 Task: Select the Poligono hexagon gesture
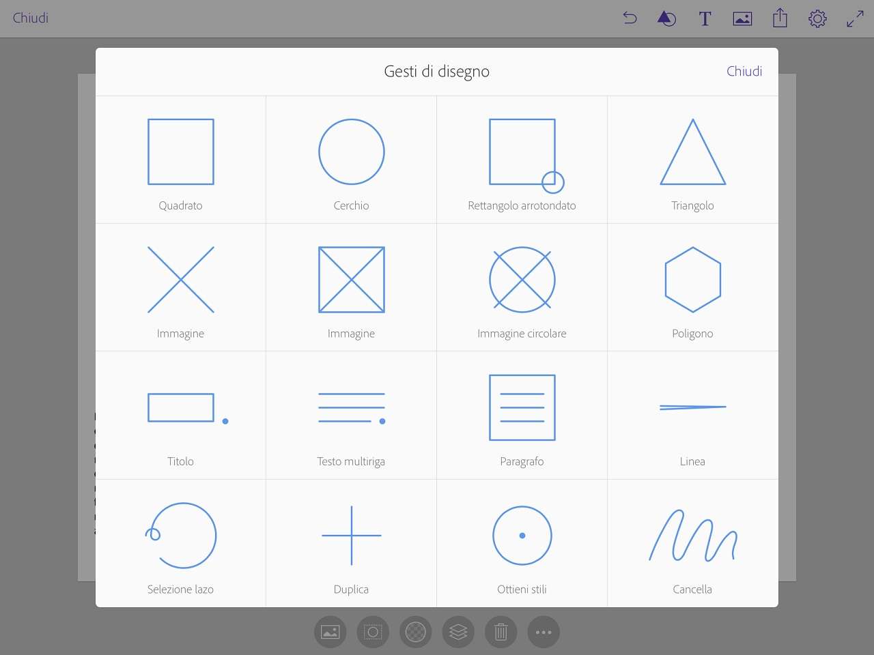tap(692, 287)
